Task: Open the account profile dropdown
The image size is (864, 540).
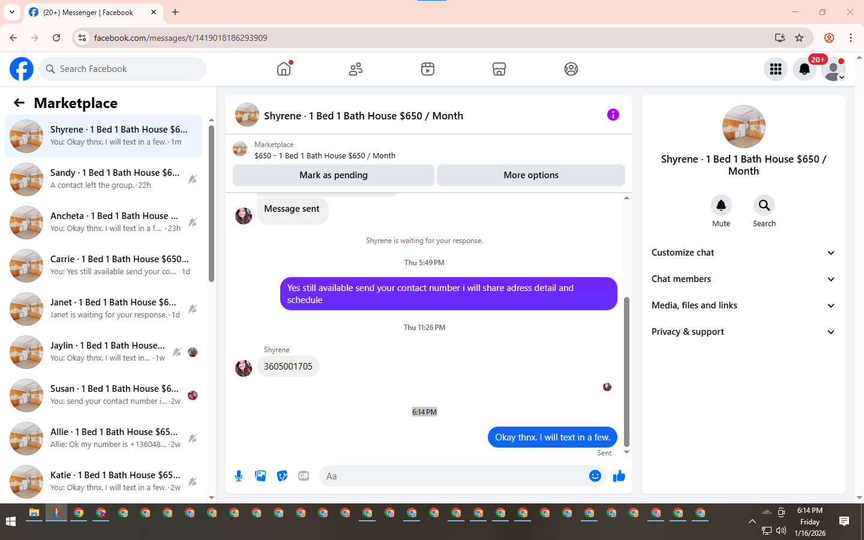Action: (833, 69)
